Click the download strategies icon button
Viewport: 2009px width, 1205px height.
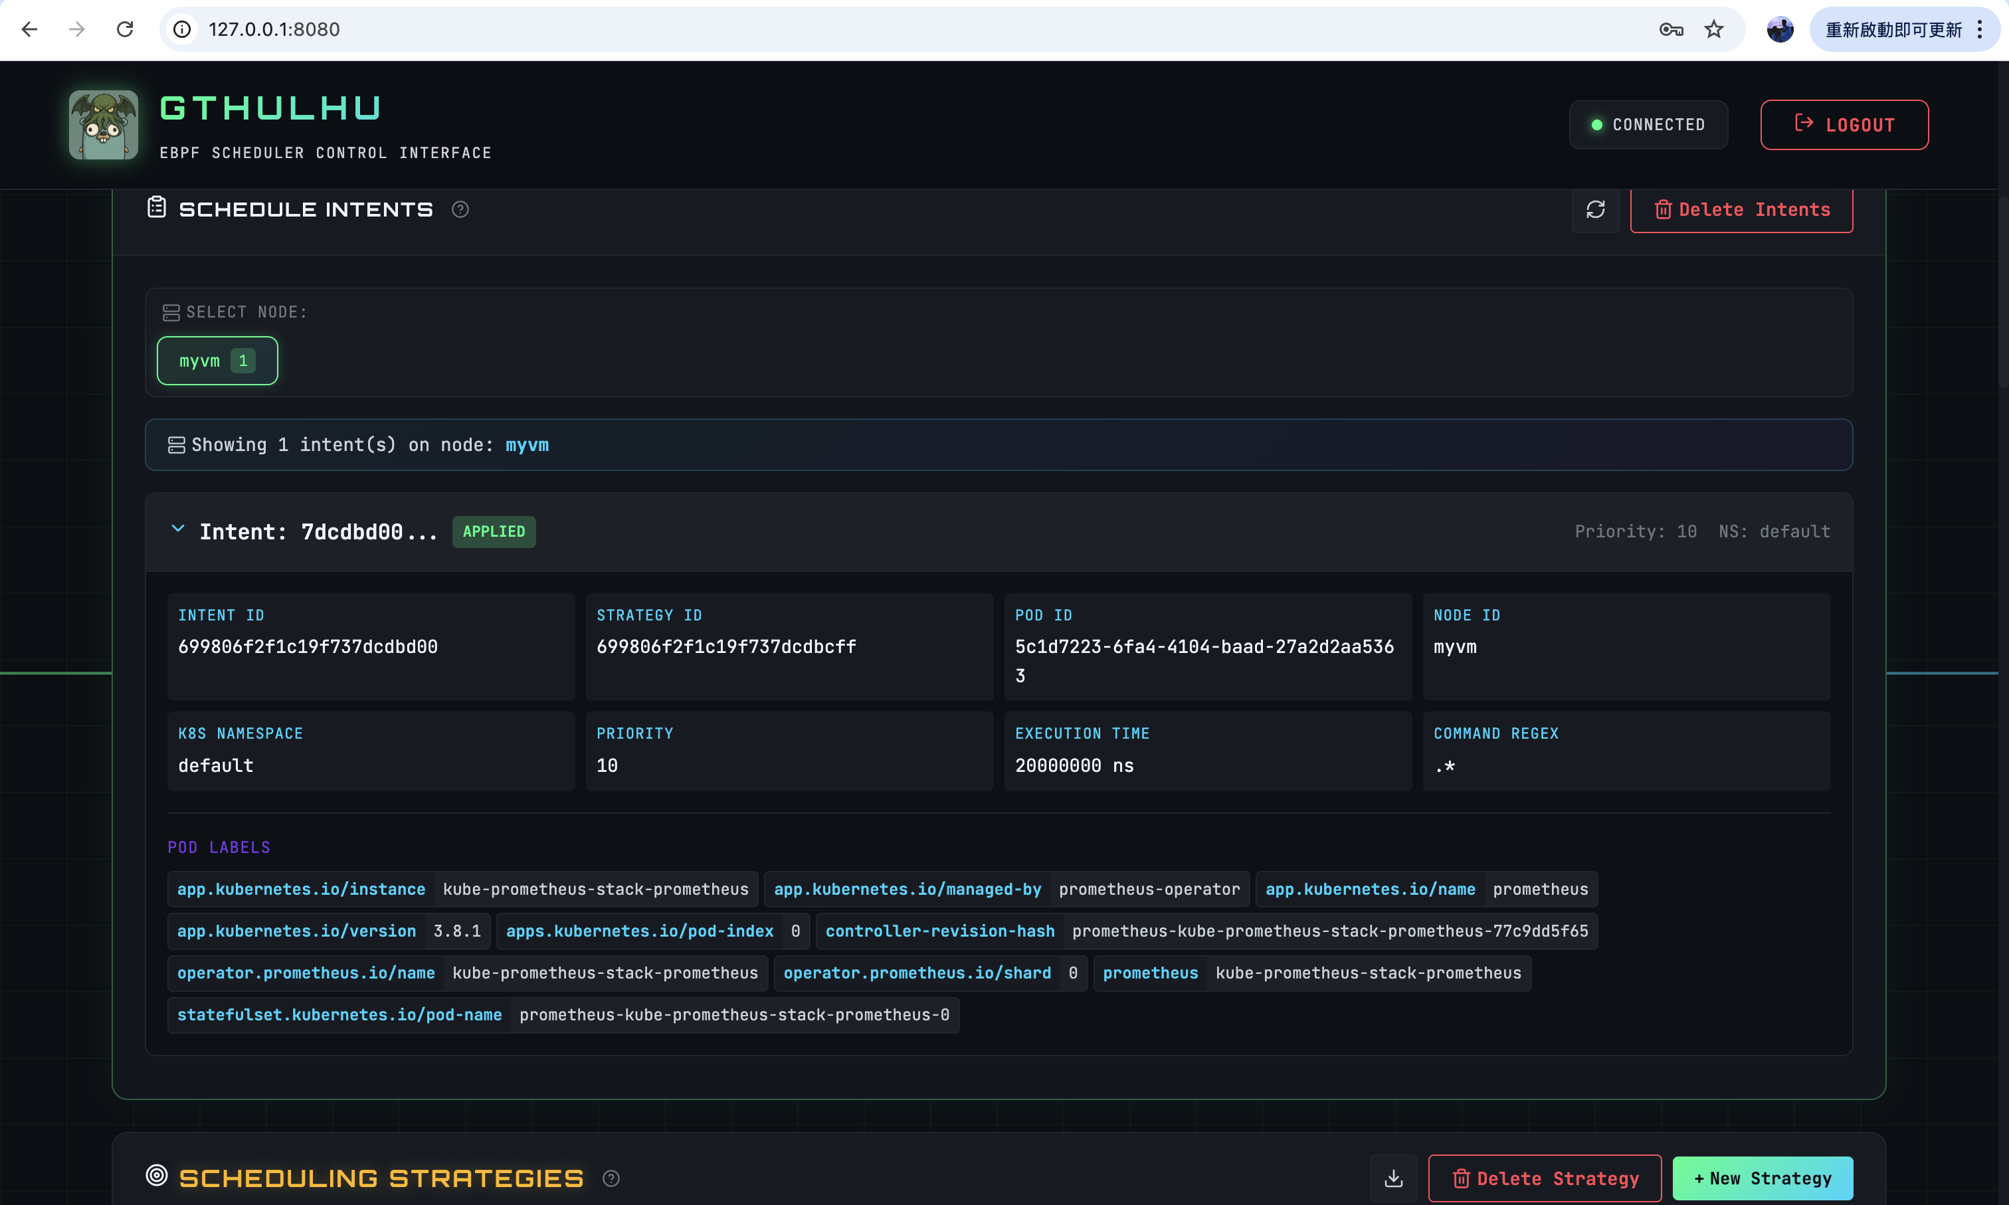pyautogui.click(x=1393, y=1178)
